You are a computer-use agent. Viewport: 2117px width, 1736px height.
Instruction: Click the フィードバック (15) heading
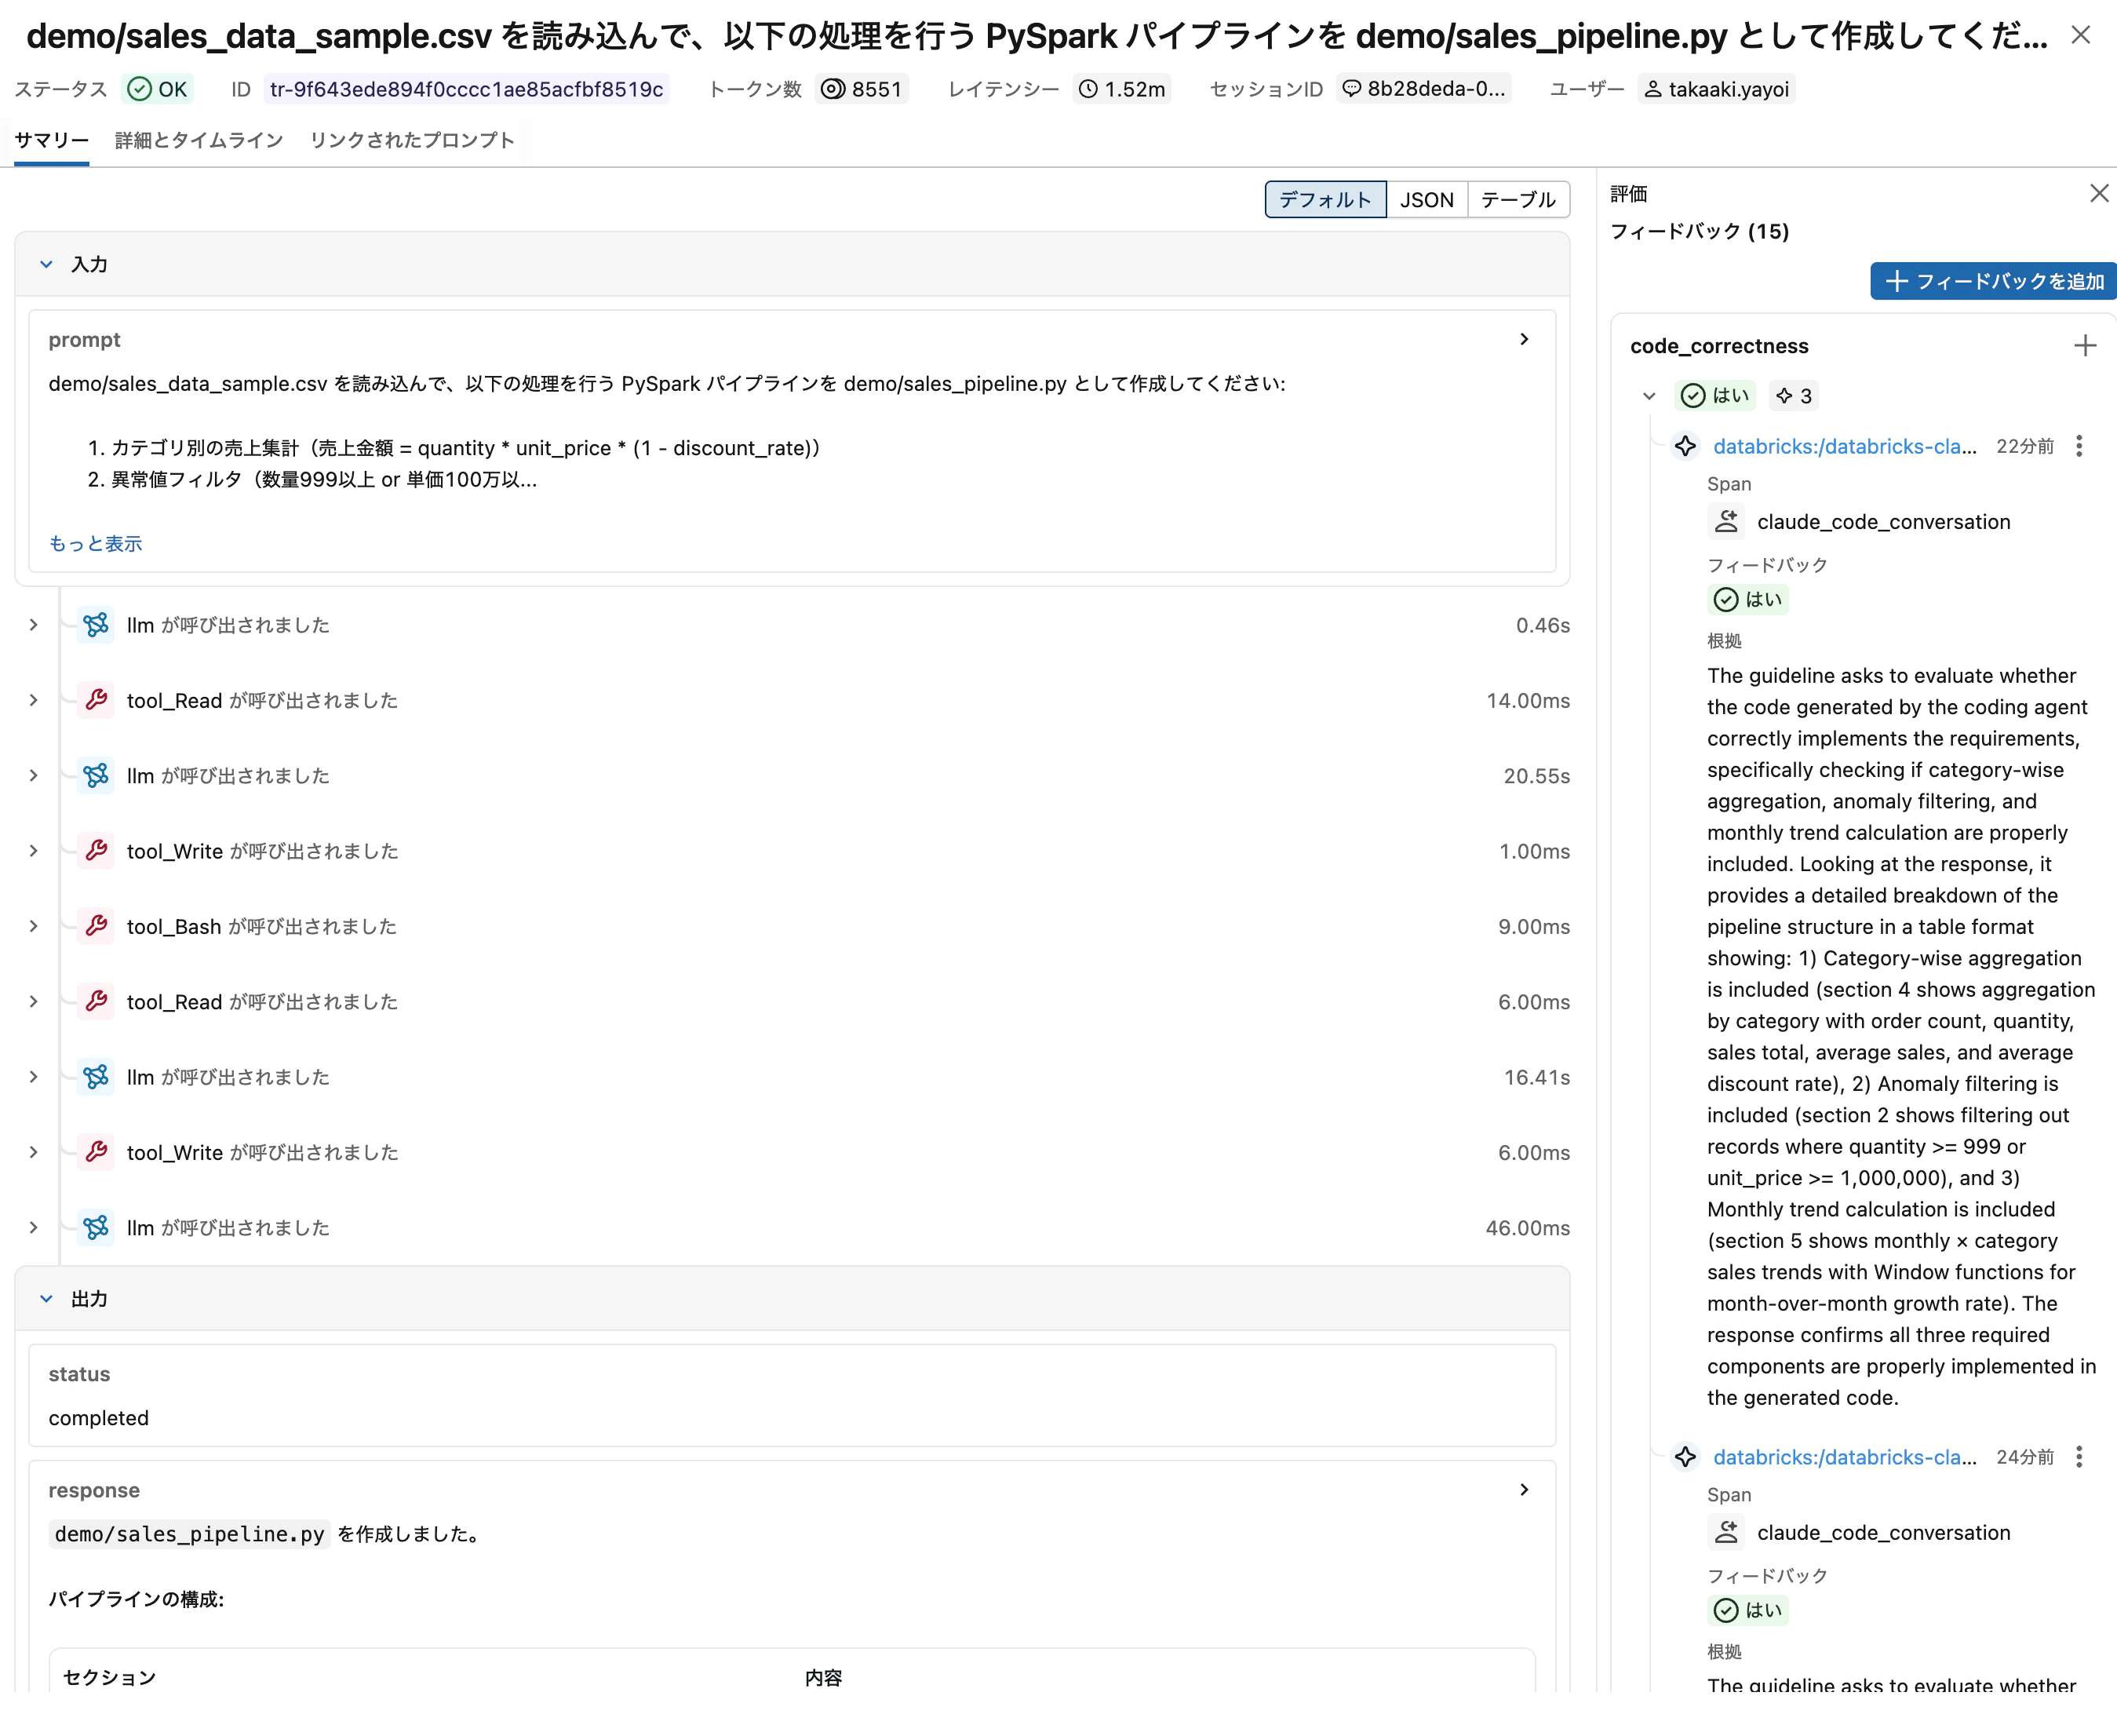1700,232
